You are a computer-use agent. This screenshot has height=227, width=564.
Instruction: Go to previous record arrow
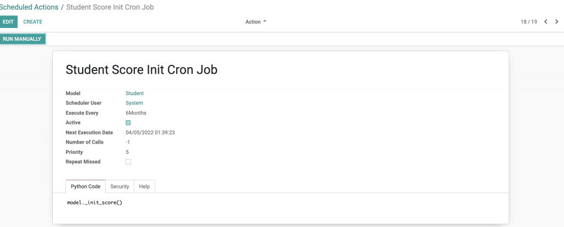tap(546, 22)
